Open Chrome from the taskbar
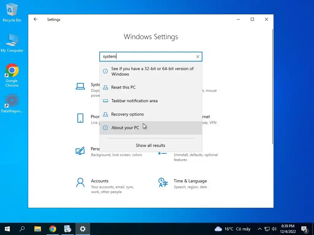This screenshot has height=235, width=314. [53, 229]
